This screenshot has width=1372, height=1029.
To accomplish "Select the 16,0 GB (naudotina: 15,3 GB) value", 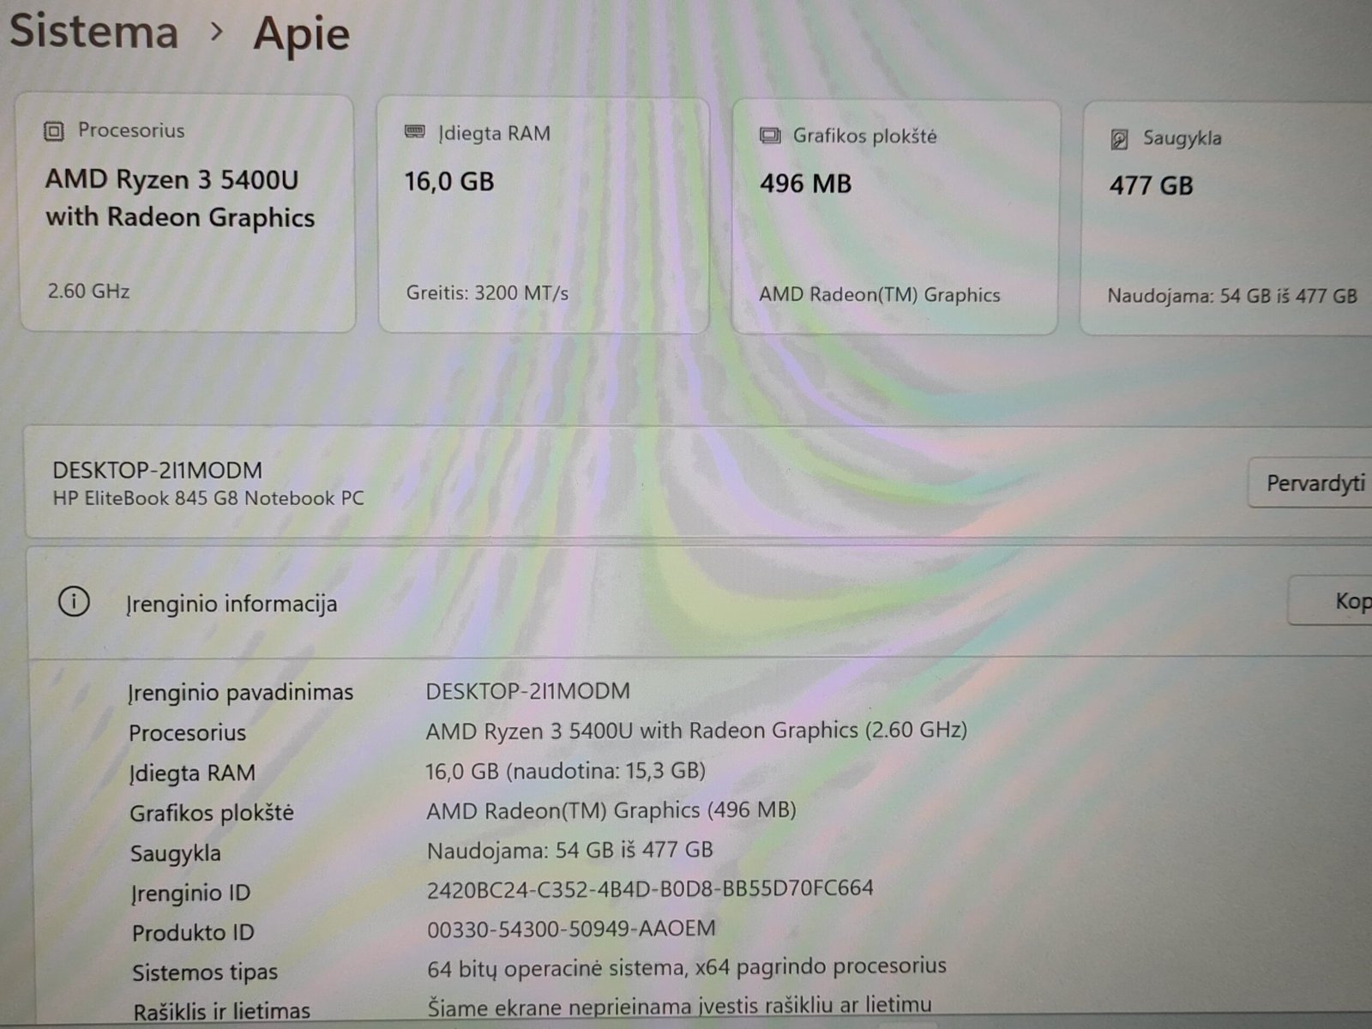I will tap(566, 771).
